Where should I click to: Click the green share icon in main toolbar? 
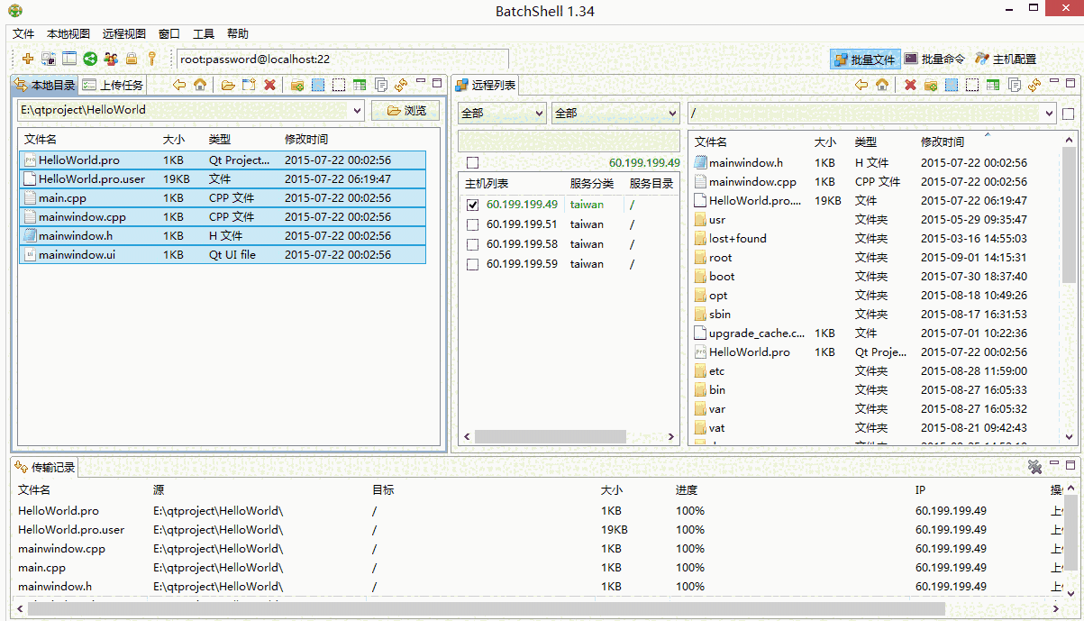coord(90,59)
